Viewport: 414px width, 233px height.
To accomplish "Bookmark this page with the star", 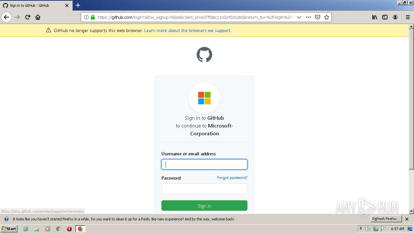I will pyautogui.click(x=327, y=17).
